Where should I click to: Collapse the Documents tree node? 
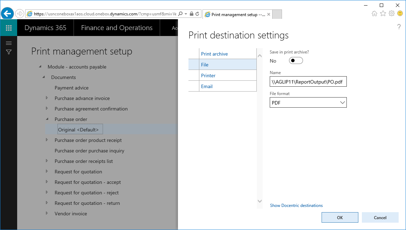pyautogui.click(x=44, y=77)
